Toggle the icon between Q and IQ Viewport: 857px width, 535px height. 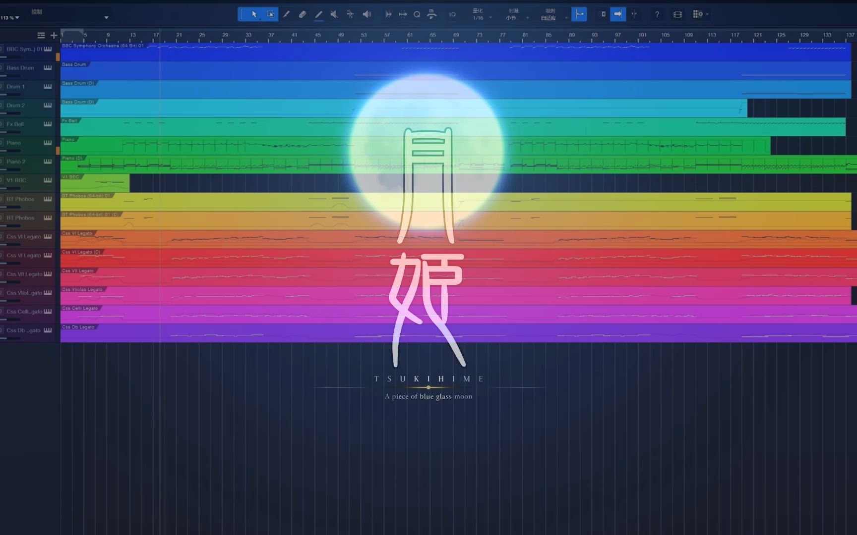tap(432, 14)
